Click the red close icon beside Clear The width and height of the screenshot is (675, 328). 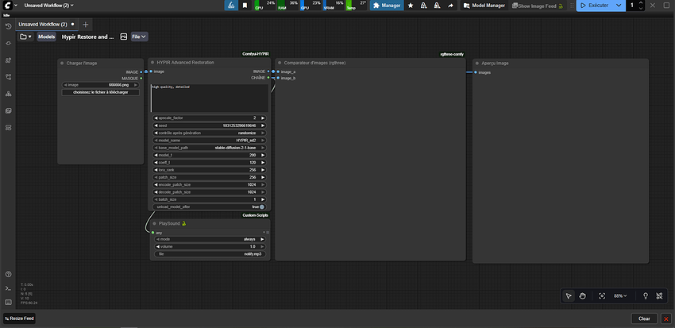665,318
